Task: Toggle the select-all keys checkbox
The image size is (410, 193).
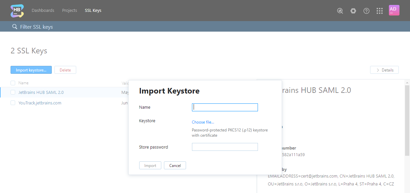Action: pyautogui.click(x=13, y=83)
